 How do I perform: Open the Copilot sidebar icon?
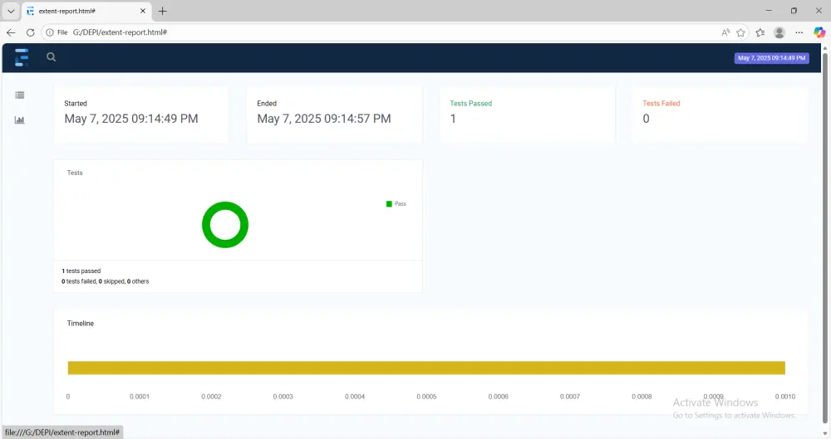(x=819, y=32)
